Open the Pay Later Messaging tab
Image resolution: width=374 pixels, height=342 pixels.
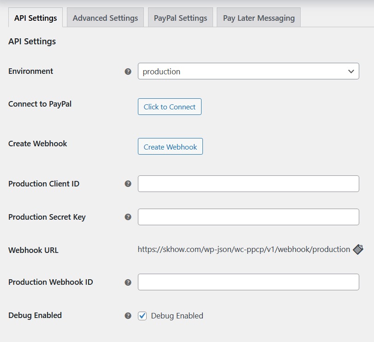coord(259,18)
